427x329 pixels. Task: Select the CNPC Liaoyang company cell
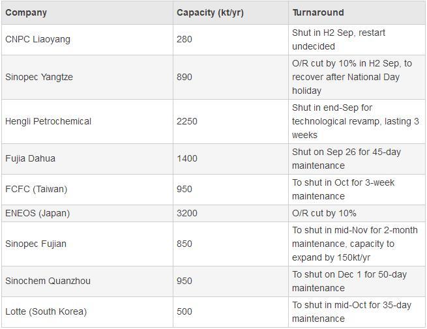coord(38,39)
